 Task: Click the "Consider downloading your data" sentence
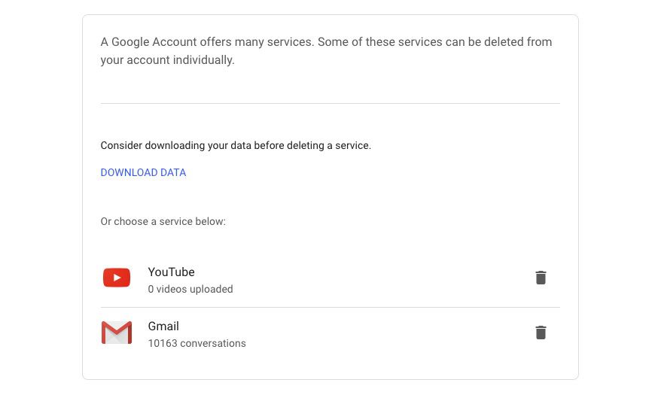coord(236,146)
